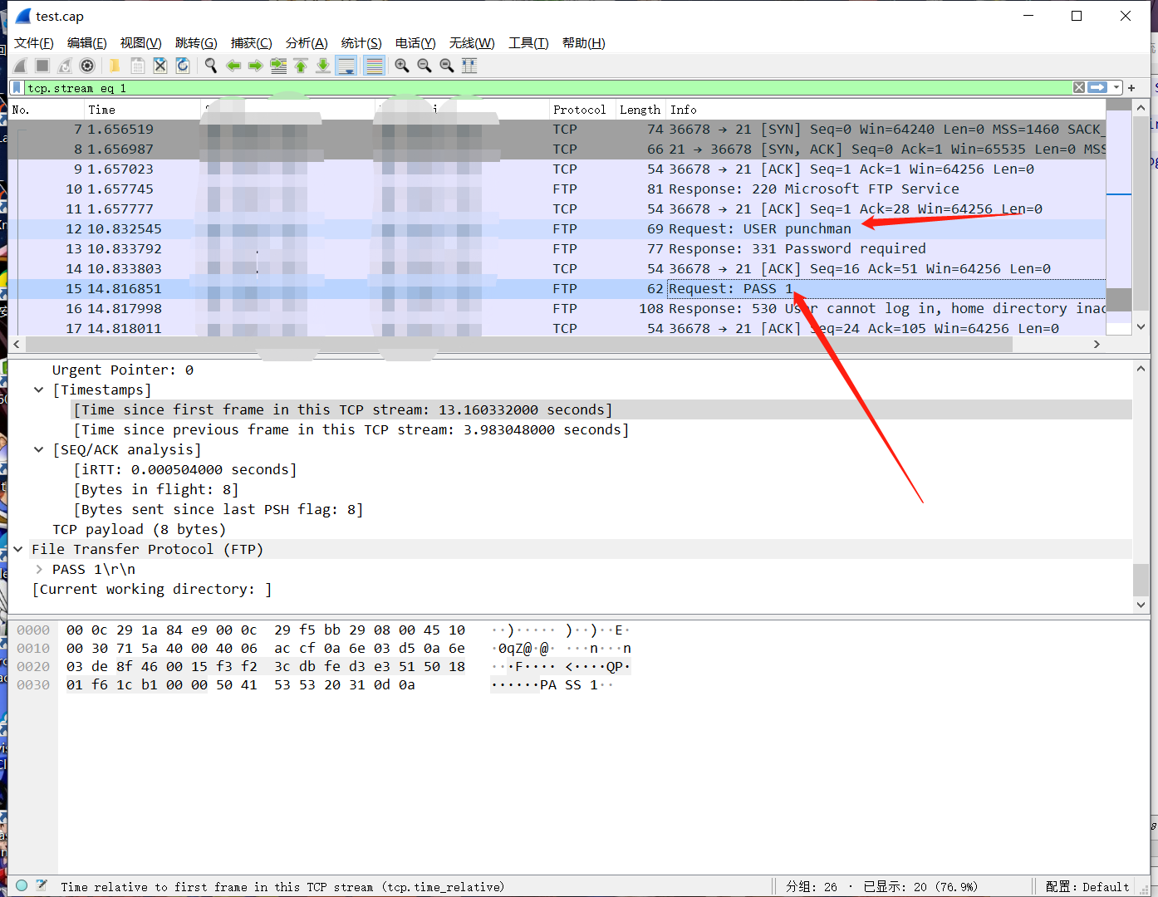Open the 文件(F) menu
The height and width of the screenshot is (897, 1158).
(34, 43)
